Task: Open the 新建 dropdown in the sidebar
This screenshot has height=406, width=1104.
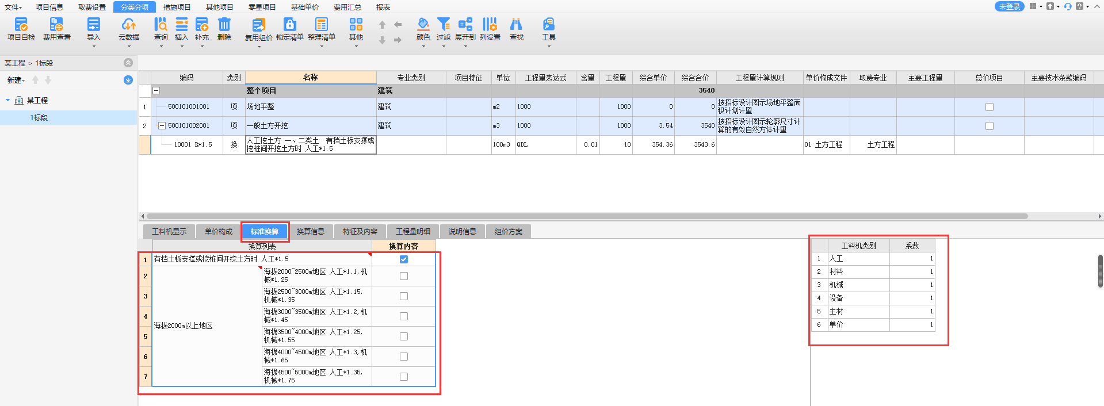Action: 16,81
